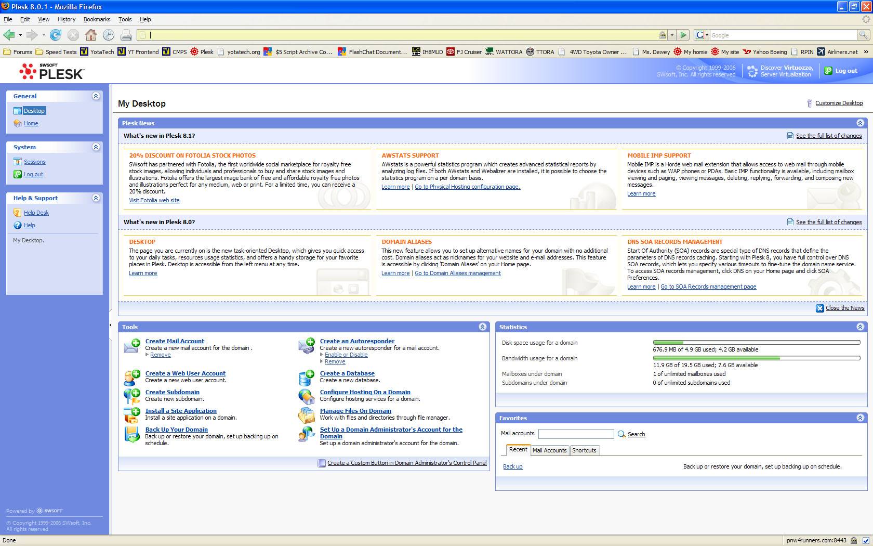Select the Recent tab in Favorites
This screenshot has width=873, height=546.
(x=518, y=450)
